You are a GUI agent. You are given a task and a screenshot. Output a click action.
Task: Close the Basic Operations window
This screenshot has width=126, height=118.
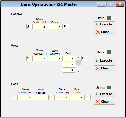120,4
